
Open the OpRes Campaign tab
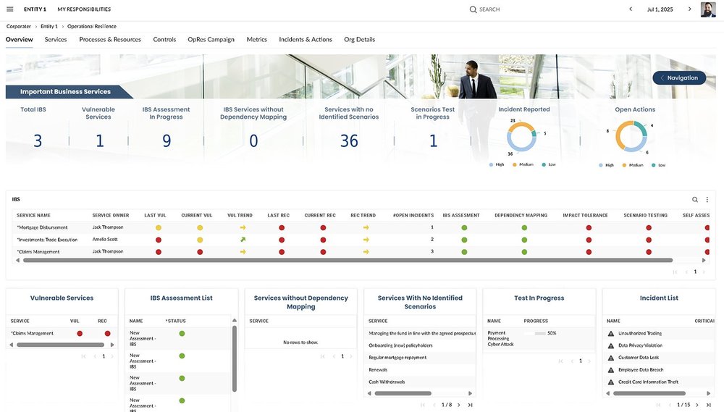click(x=211, y=40)
